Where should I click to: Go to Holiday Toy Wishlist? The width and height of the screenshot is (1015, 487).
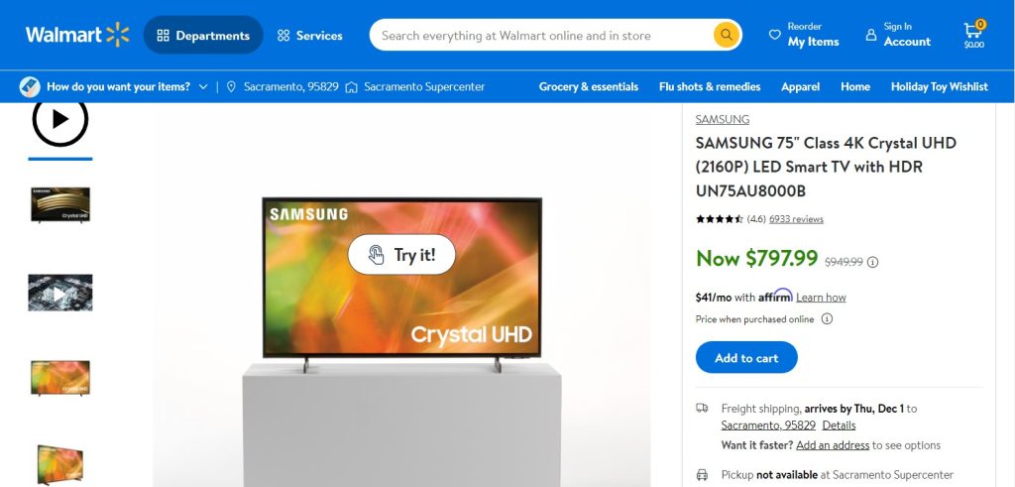[940, 86]
